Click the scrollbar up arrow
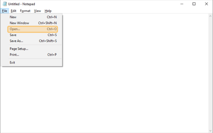 (x=210, y=16)
